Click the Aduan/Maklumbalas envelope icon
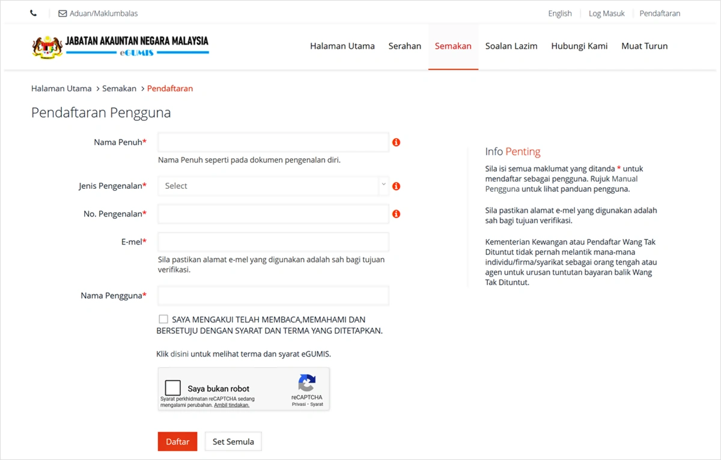721x460 pixels. click(x=62, y=13)
